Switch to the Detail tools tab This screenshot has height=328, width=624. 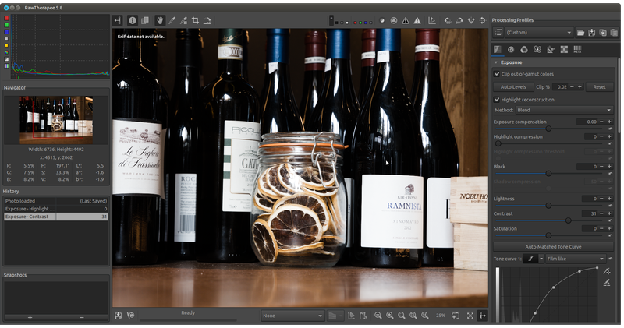click(511, 49)
